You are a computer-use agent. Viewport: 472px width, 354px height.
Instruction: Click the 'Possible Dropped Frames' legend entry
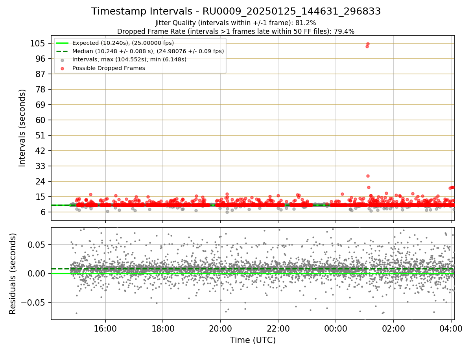[x=109, y=68]
